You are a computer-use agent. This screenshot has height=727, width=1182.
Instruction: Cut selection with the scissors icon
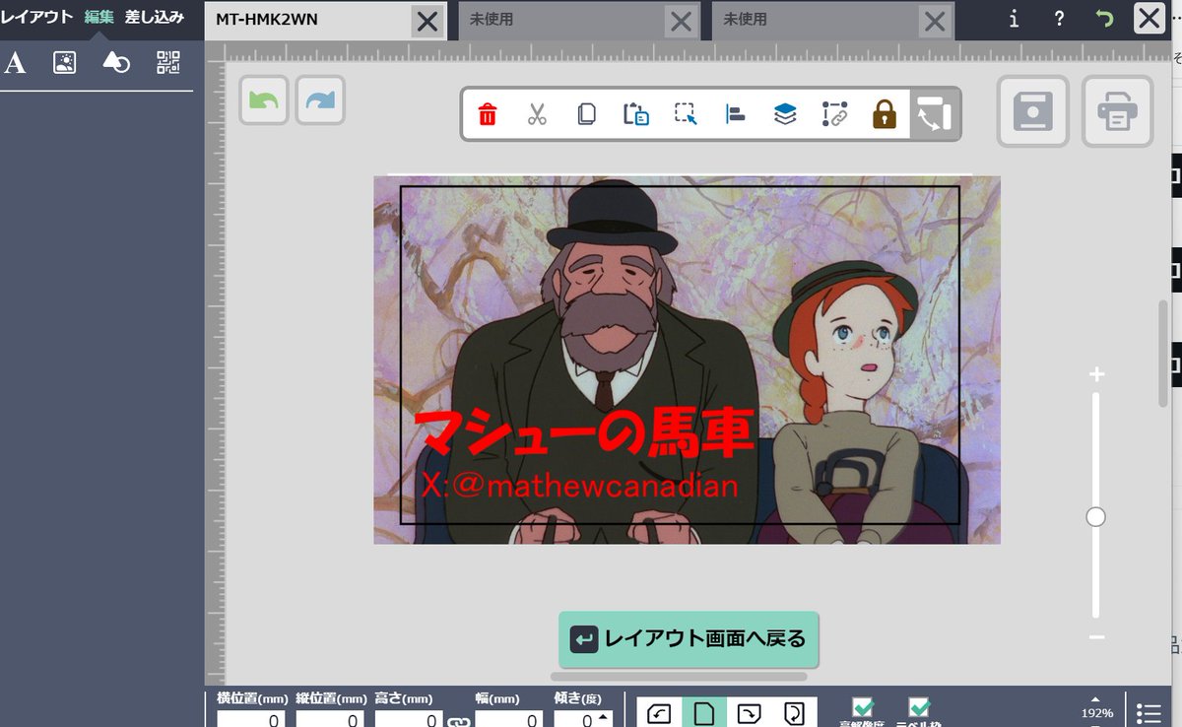(537, 114)
